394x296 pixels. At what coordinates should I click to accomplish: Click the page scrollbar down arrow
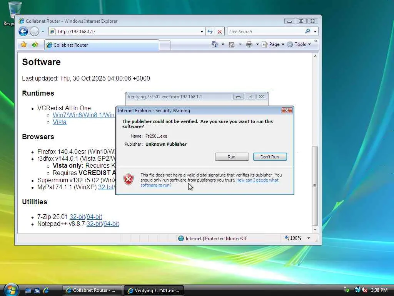[x=315, y=229]
